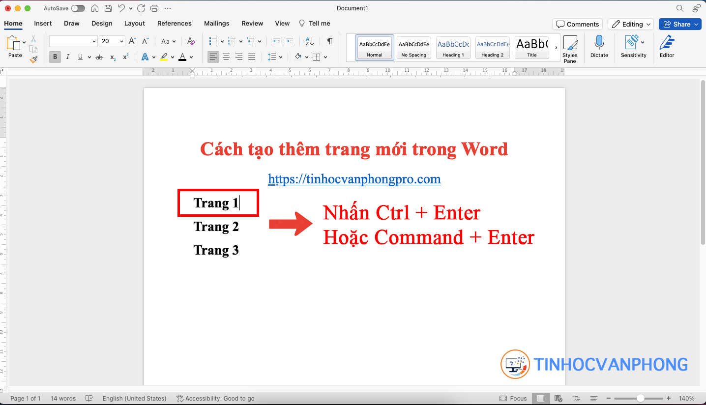
Task: Search the document with the magnifier
Action: (680, 8)
